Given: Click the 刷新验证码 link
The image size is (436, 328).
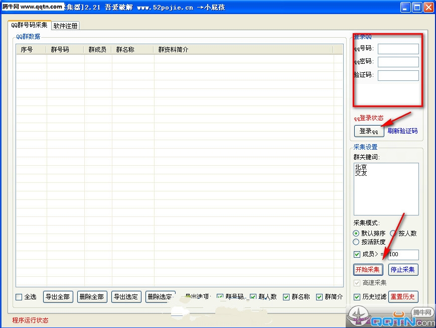Looking at the screenshot, I should 402,131.
